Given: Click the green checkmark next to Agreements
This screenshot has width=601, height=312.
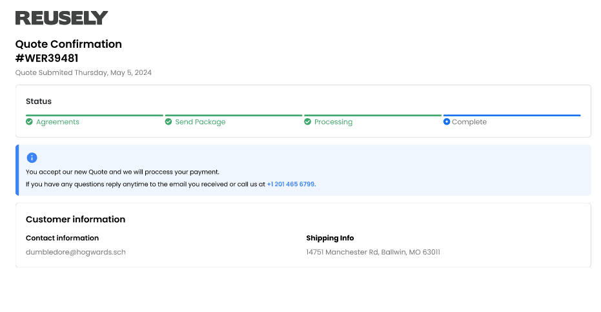Looking at the screenshot, I should coord(29,121).
